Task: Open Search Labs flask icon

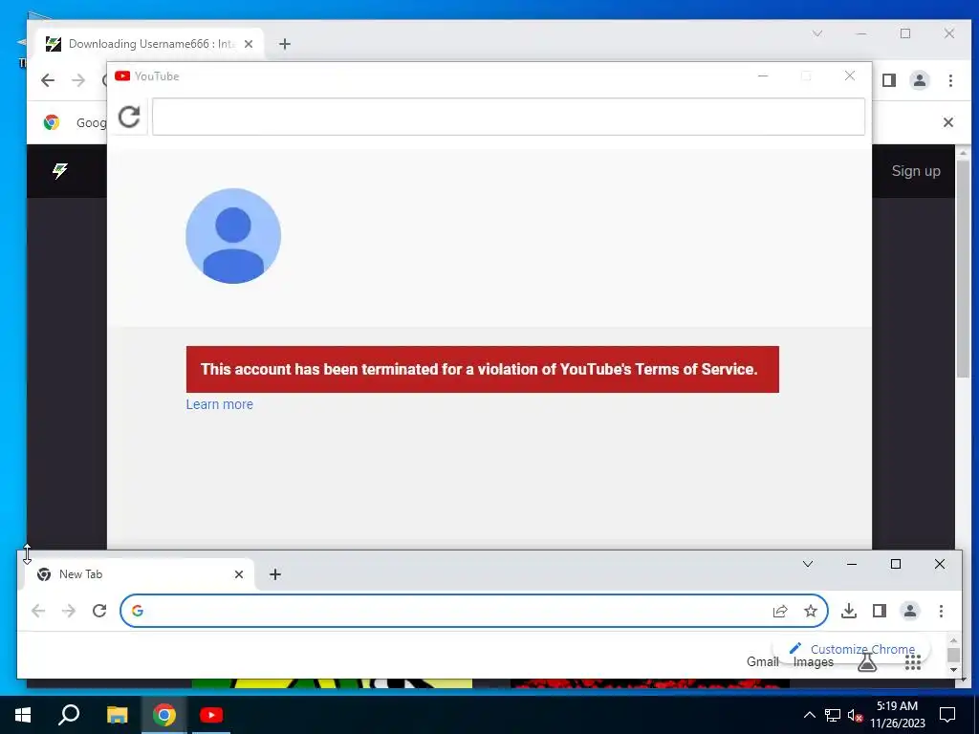Action: [x=866, y=662]
